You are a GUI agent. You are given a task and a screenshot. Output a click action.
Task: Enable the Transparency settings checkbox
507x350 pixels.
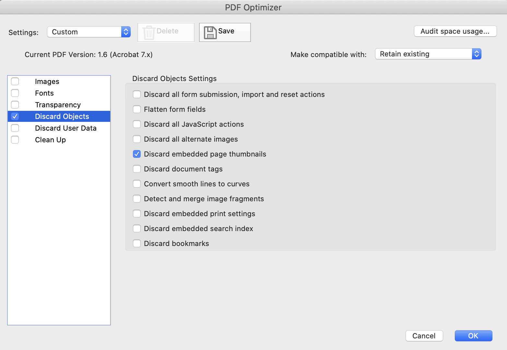15,105
